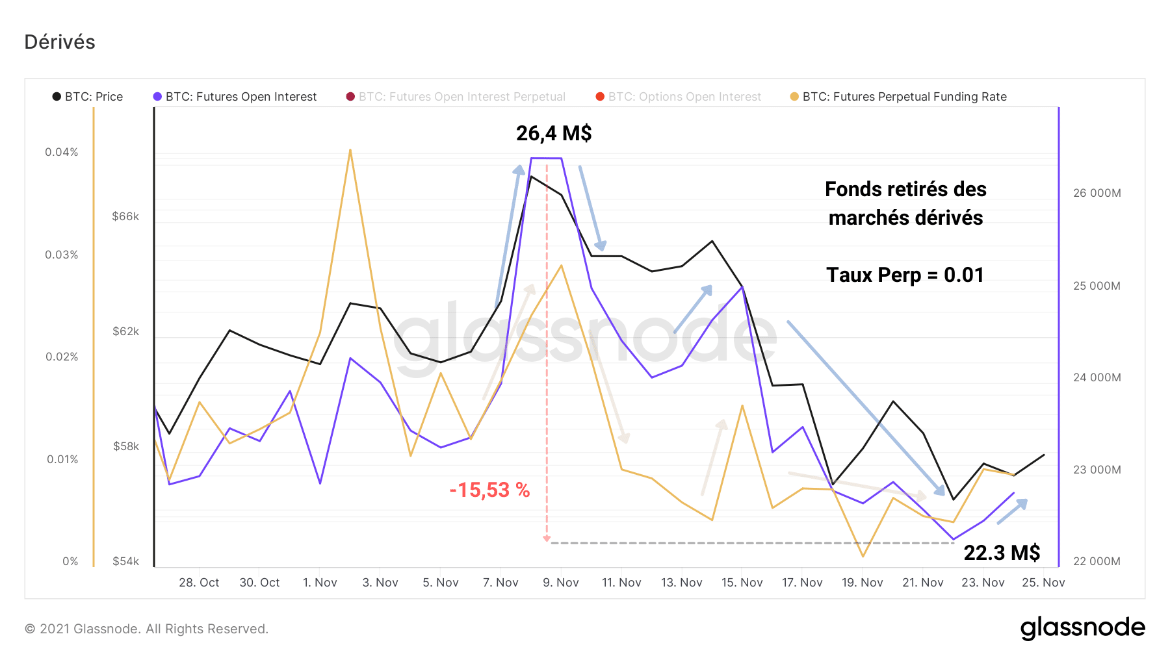Viewport: 1170px width, 658px height.
Task: Select the 28. Oct date tick
Action: click(199, 583)
